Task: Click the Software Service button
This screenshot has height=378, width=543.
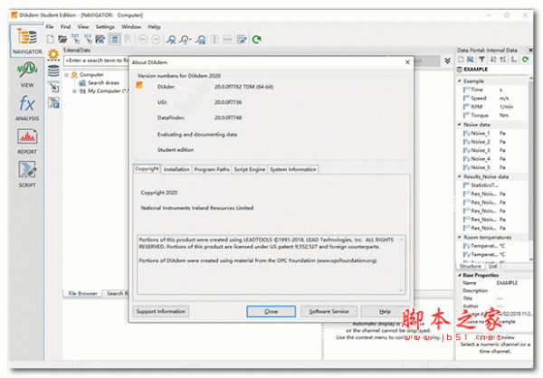Action: (329, 311)
